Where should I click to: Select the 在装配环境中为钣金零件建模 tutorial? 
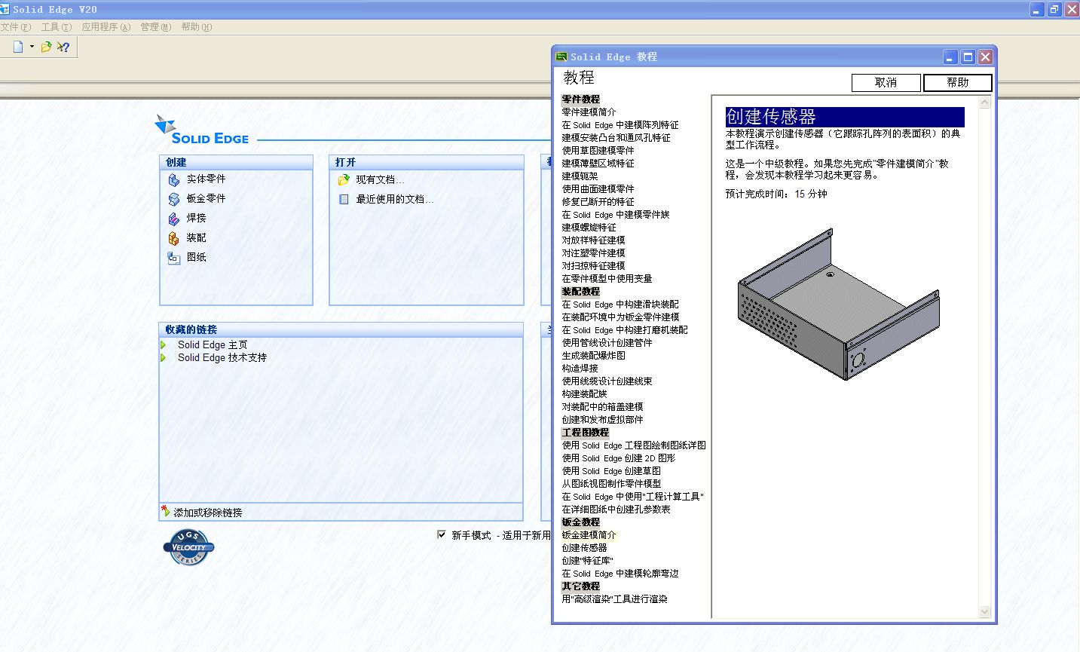(x=620, y=317)
